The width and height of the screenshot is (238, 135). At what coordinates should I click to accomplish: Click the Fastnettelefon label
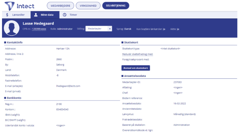point(13,80)
